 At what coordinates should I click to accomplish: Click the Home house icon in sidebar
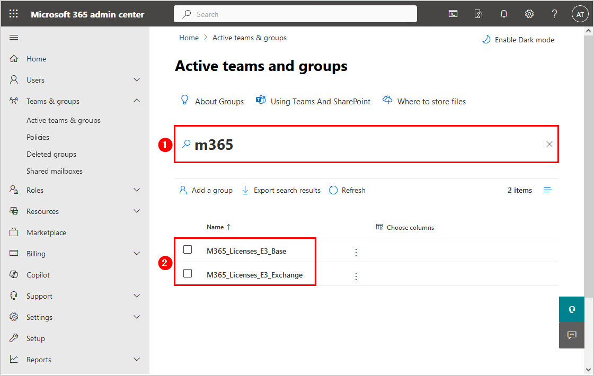pyautogui.click(x=14, y=59)
